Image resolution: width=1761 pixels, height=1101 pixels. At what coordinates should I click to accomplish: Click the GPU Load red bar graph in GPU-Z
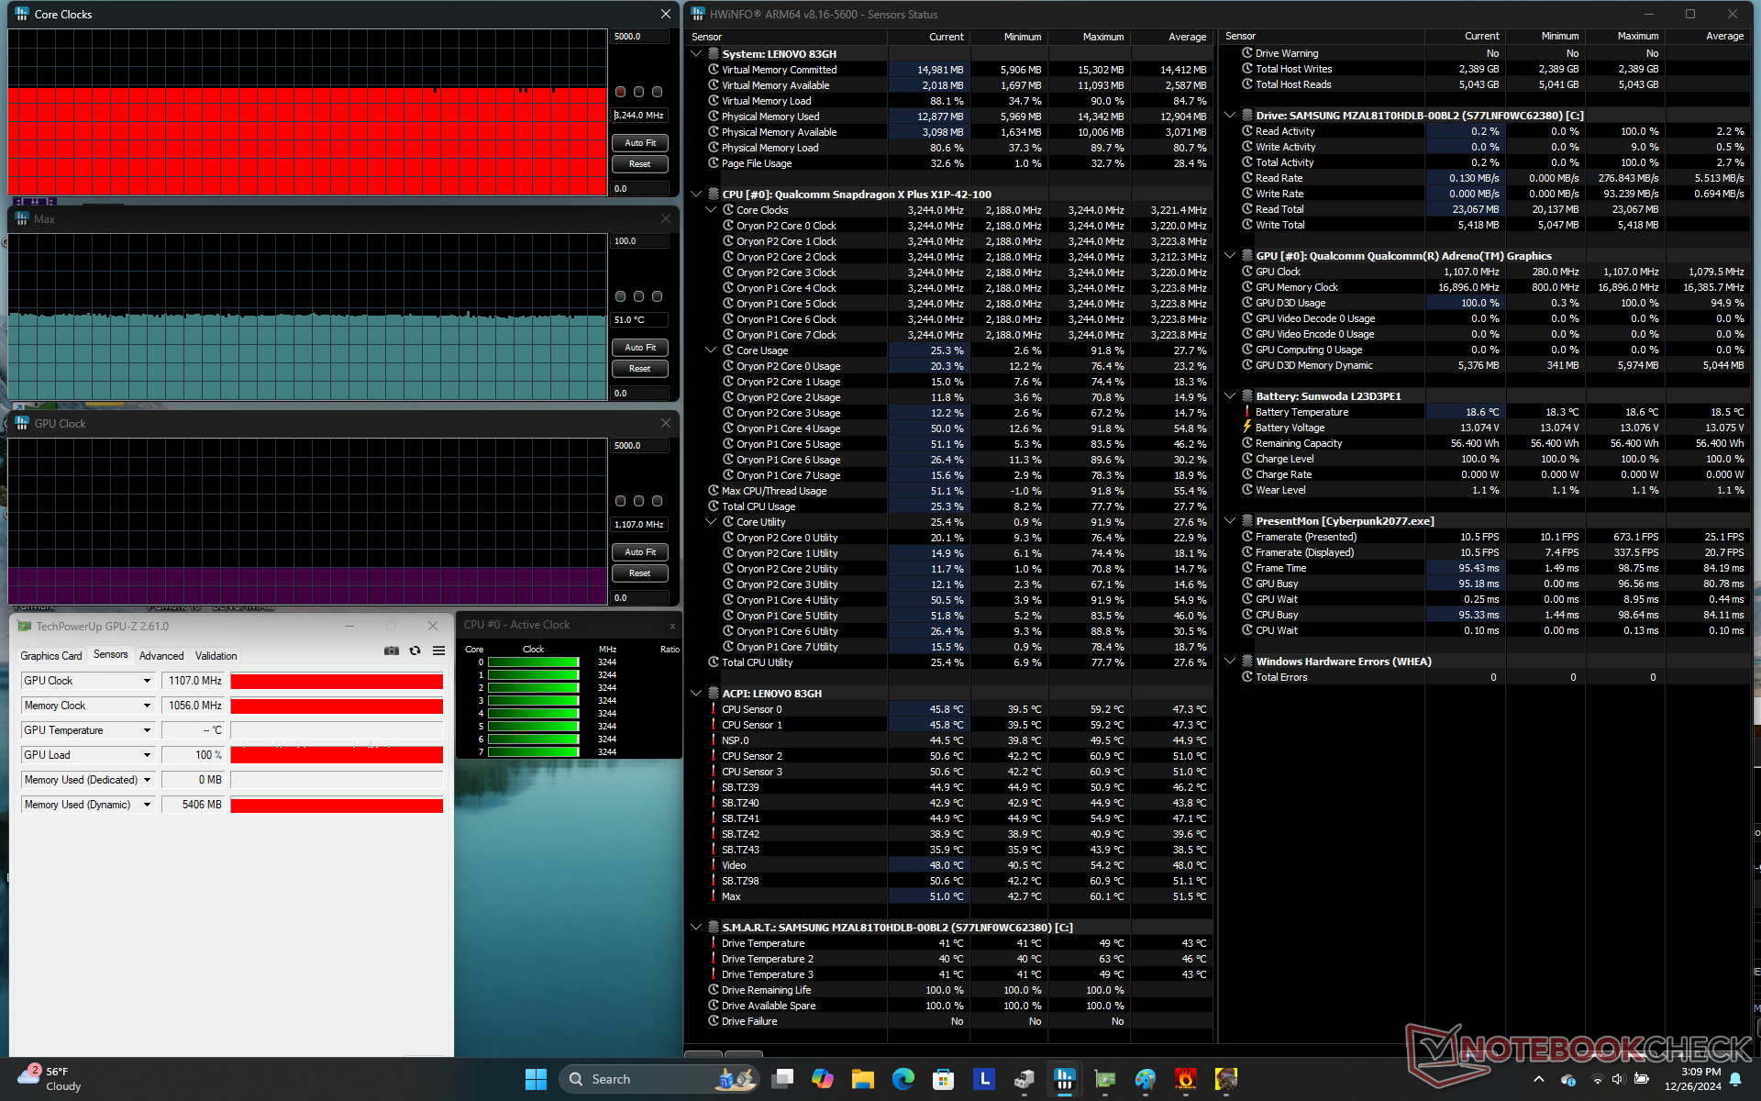pos(337,755)
